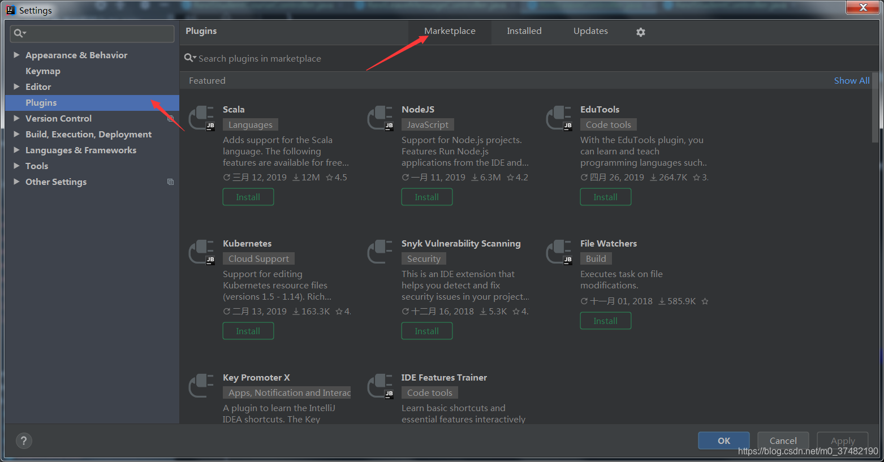
Task: Expand the Tools settings node
Action: click(16, 166)
